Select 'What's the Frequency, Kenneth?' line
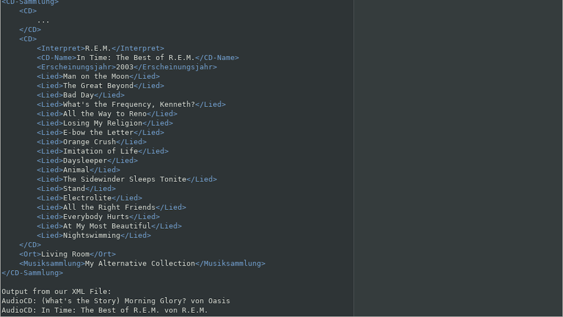The image size is (563, 317). click(x=131, y=105)
